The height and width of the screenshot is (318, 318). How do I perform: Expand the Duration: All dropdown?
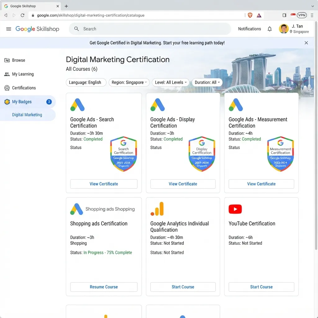207,82
